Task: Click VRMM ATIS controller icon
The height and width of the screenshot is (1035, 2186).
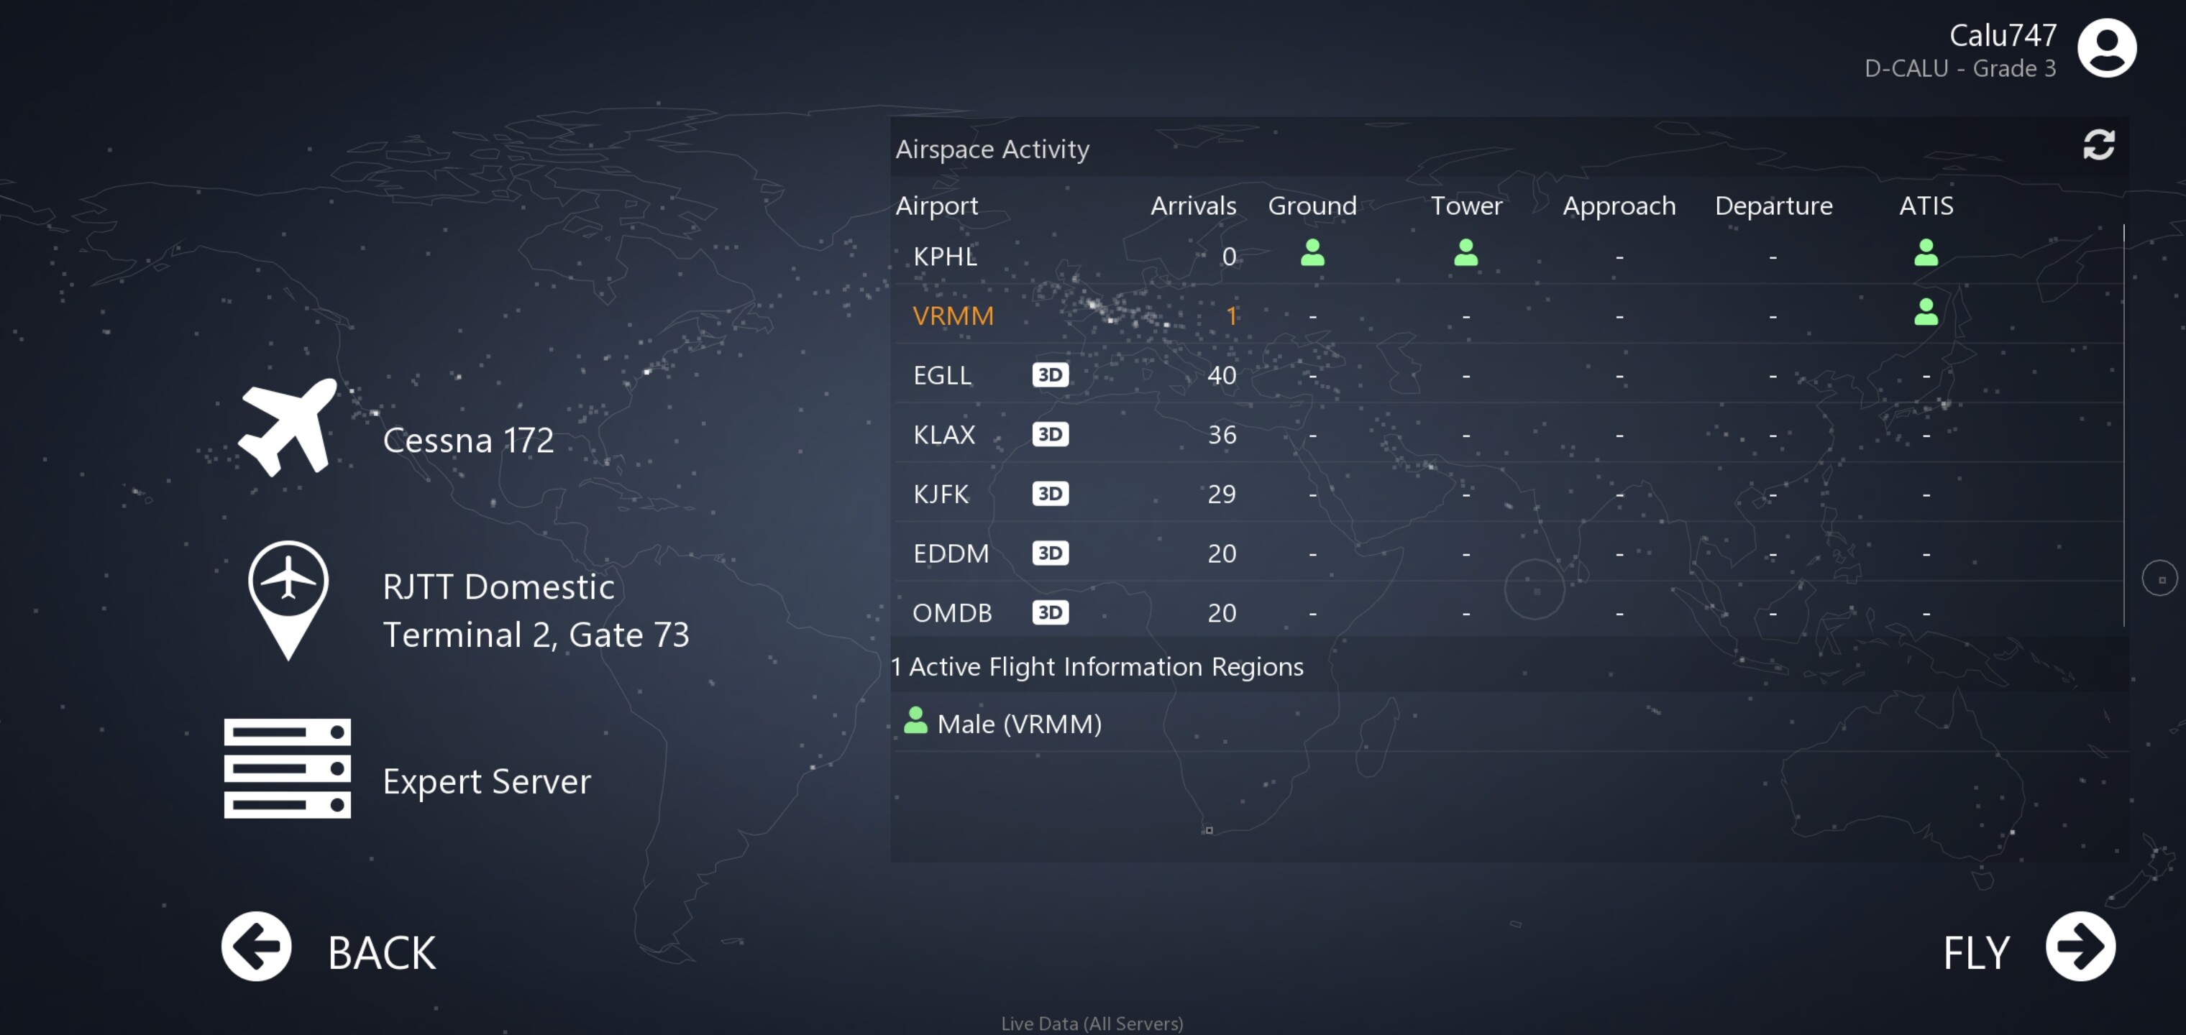Action: [1926, 312]
